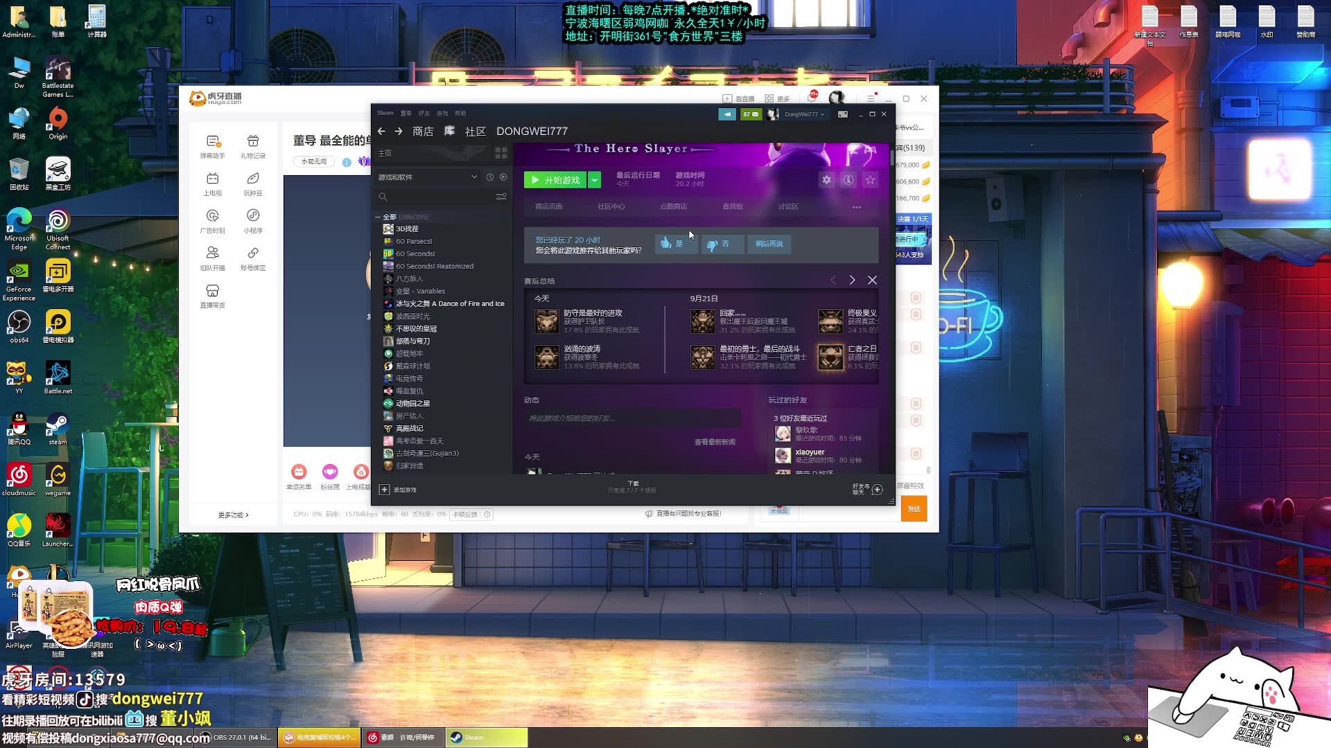Click the thumbs-down 否 button
This screenshot has width=1331, height=748.
click(x=722, y=244)
